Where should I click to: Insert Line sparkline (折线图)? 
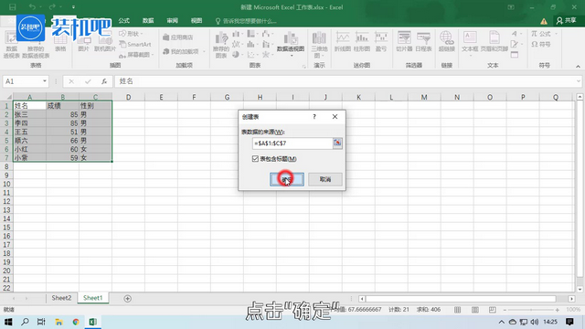[x=342, y=41]
